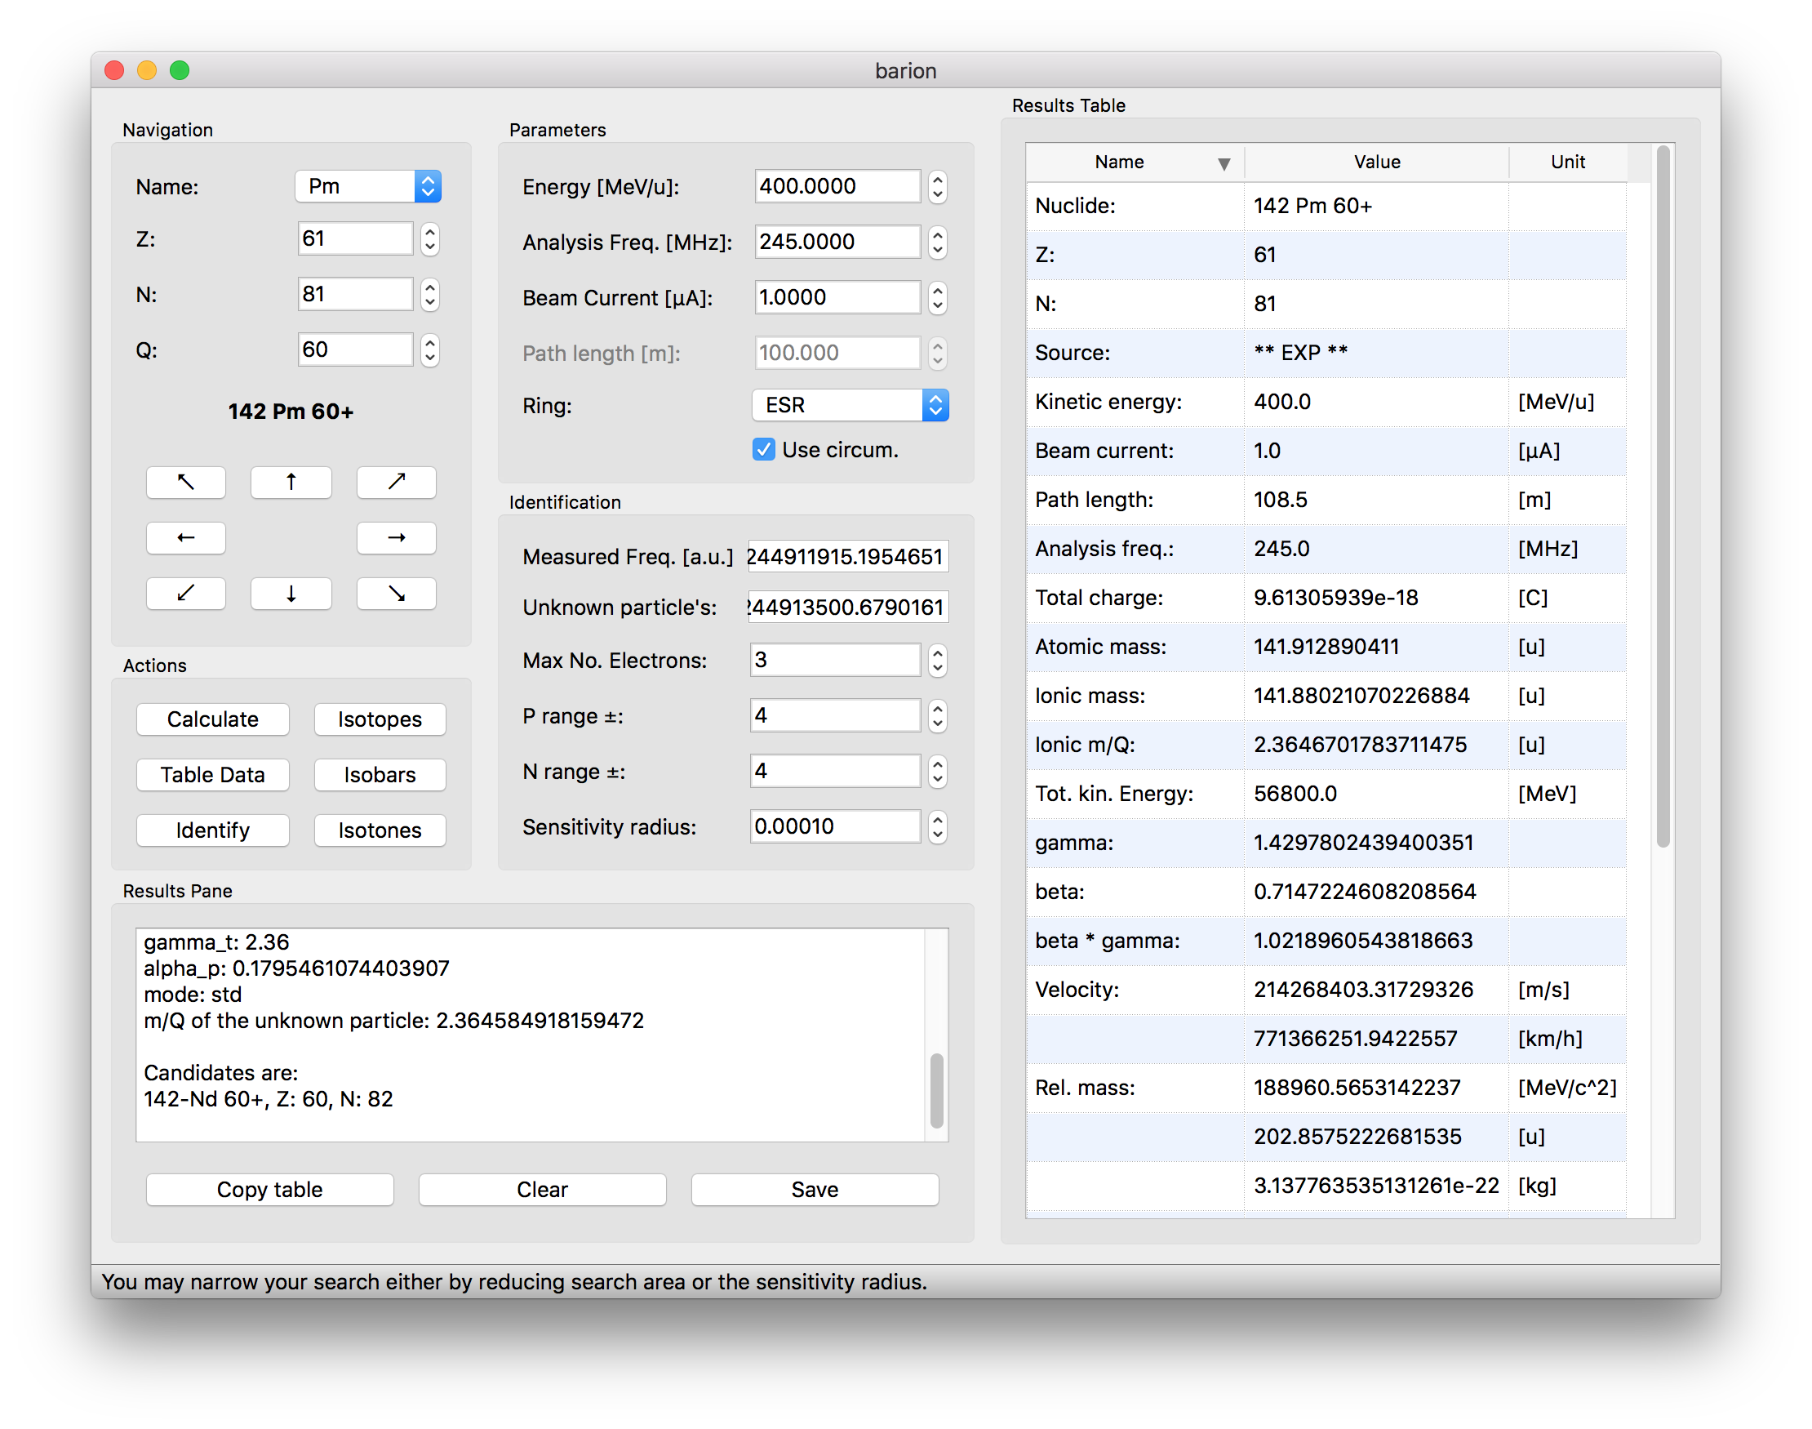The width and height of the screenshot is (1812, 1429).
Task: Click the down-right diagonal navigation arrow
Action: 397,593
